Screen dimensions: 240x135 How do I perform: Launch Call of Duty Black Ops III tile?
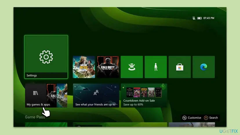(x=108, y=67)
